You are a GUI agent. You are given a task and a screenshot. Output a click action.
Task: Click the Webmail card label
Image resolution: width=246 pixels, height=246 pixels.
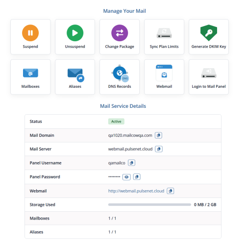point(164,86)
